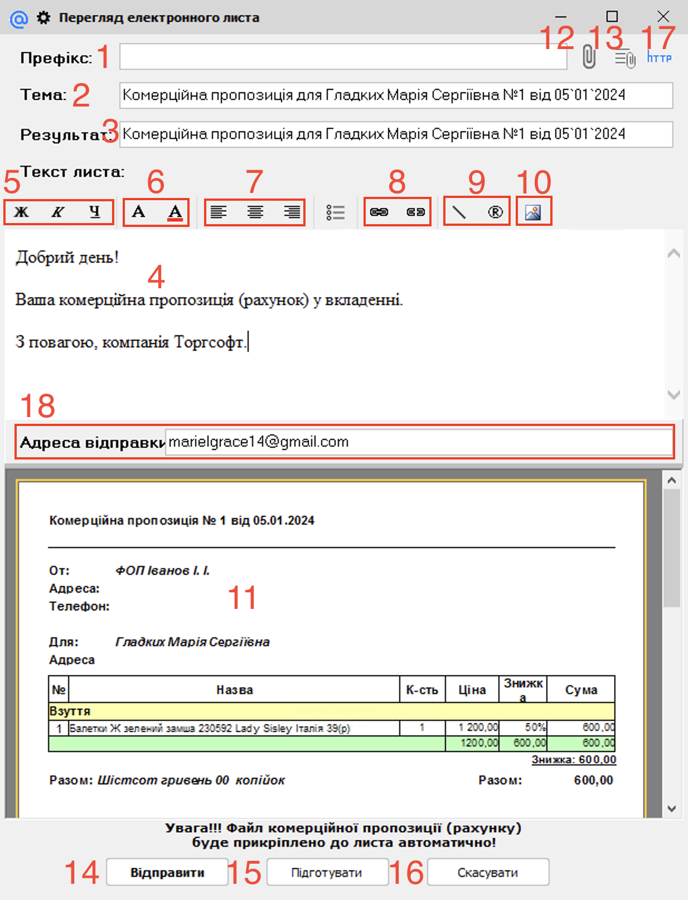Viewport: 688px width, 900px height.
Task: Open the font settings A icon
Action: (138, 212)
